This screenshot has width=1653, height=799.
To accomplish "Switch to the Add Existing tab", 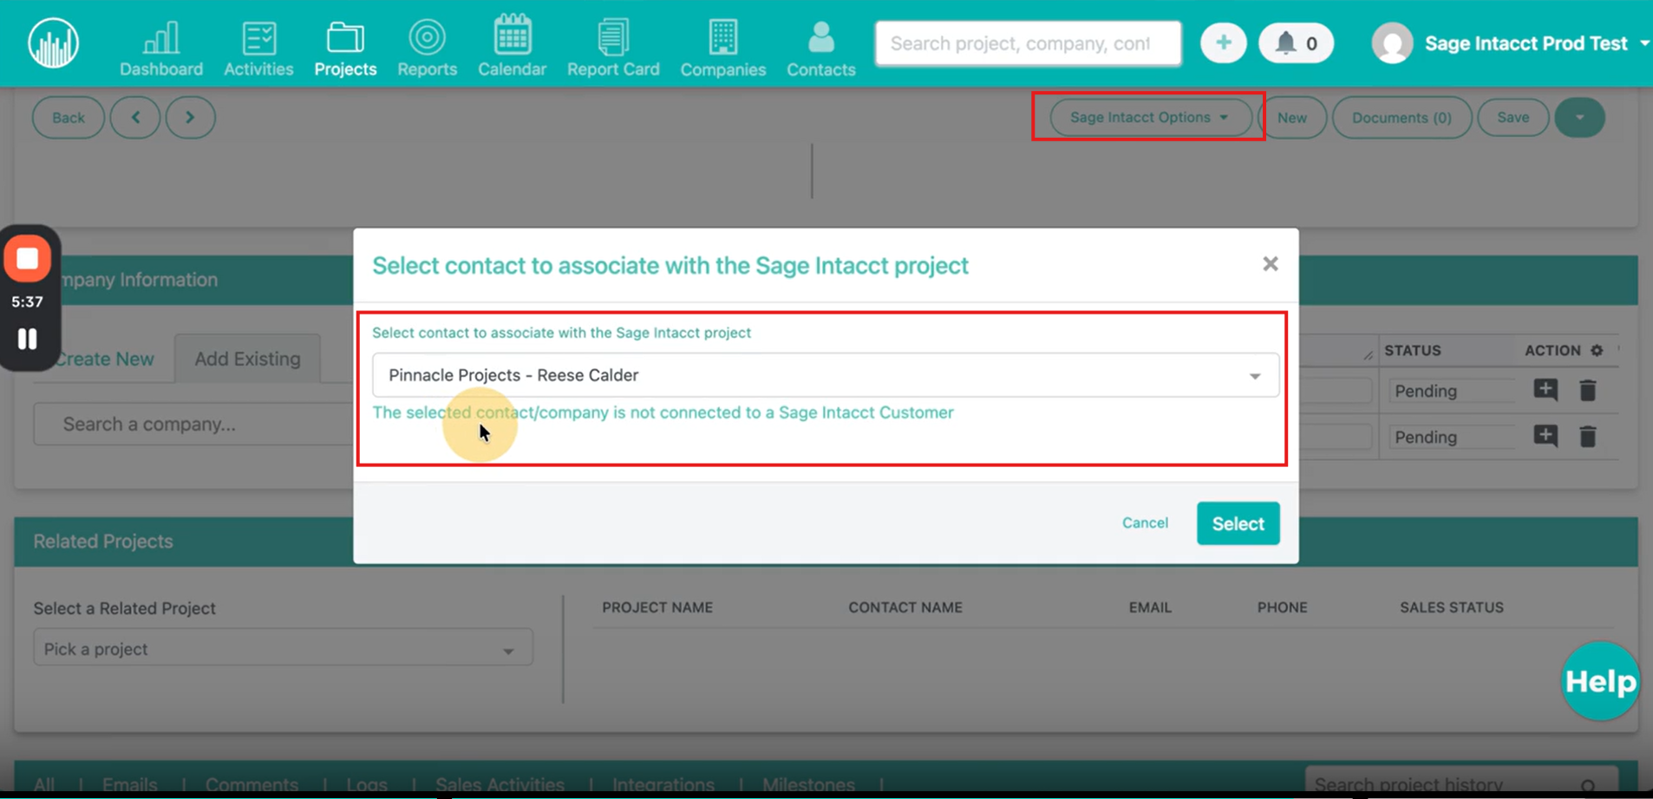I will tap(247, 359).
